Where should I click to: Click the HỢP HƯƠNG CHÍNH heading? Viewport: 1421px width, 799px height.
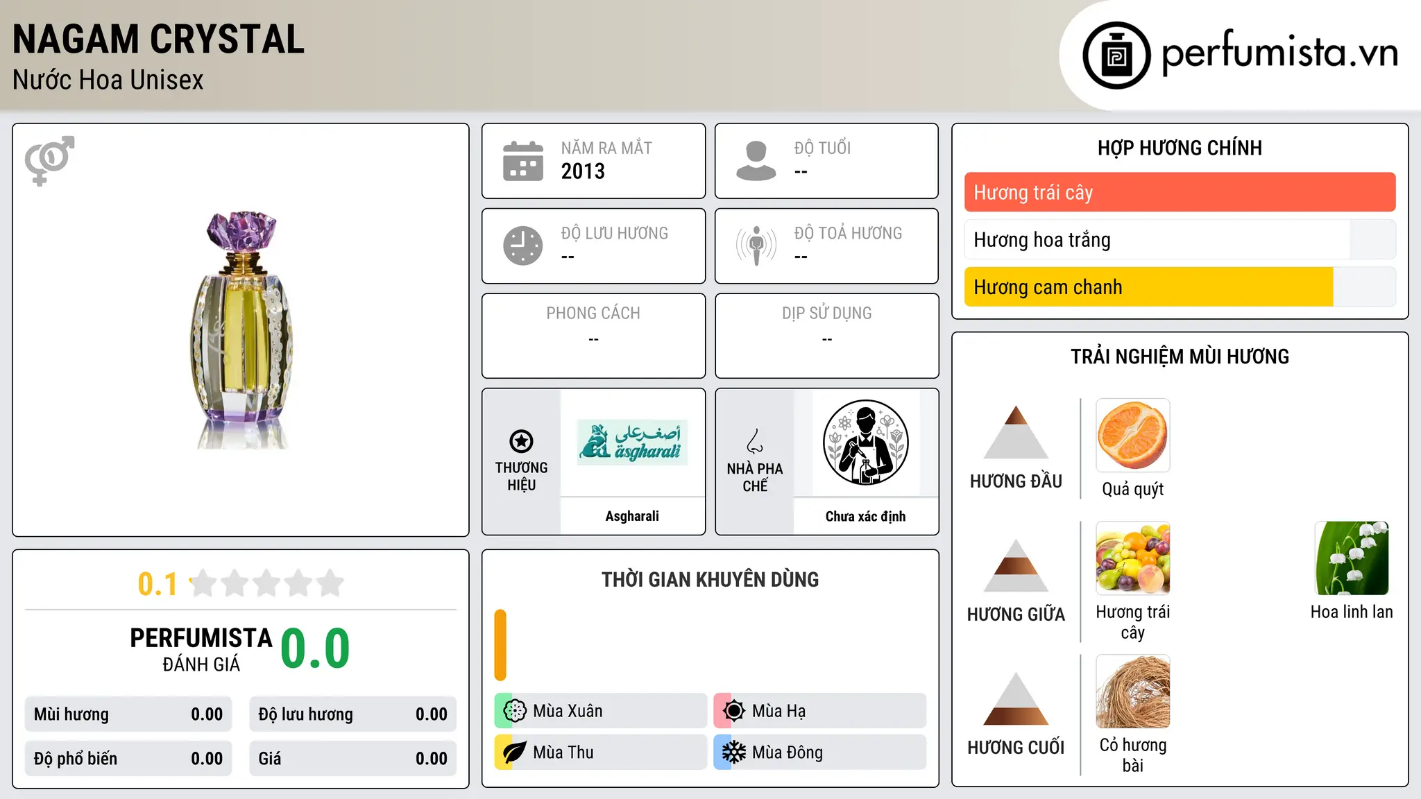tap(1180, 148)
